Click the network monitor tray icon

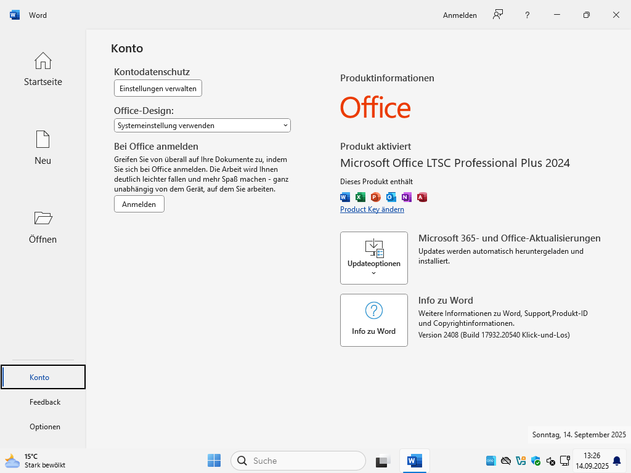click(565, 461)
